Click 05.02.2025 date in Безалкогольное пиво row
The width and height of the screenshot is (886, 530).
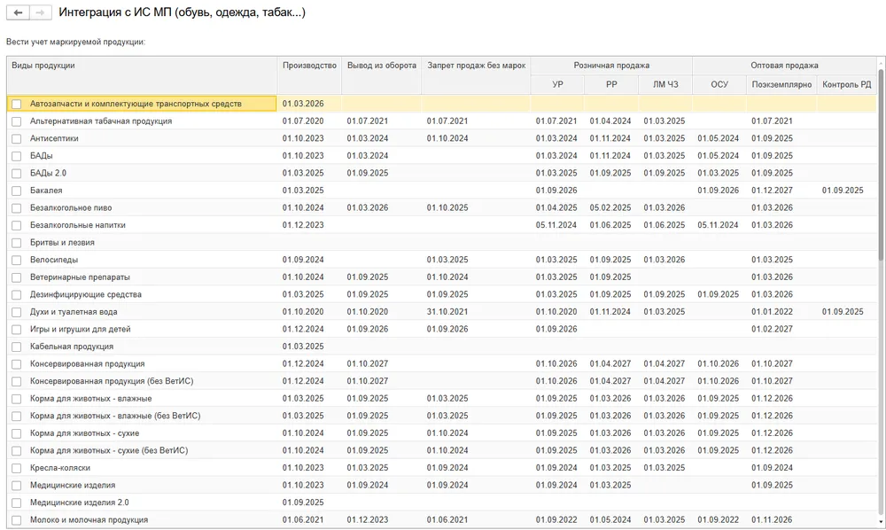click(610, 208)
